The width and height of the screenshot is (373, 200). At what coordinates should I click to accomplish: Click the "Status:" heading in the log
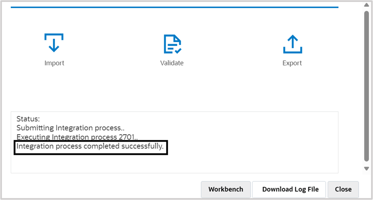tap(28, 119)
